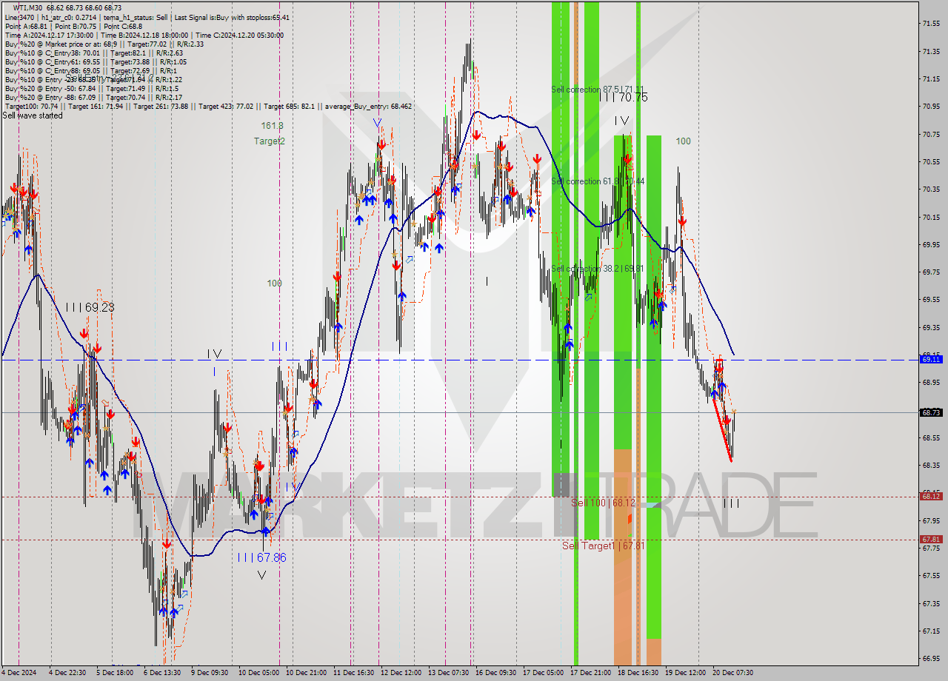The width and height of the screenshot is (948, 681).
Task: Click the '11 Dec 16:30' time label
Action: [x=353, y=673]
